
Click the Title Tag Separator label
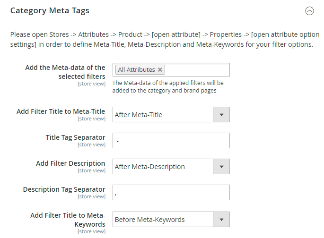pyautogui.click(x=75, y=137)
